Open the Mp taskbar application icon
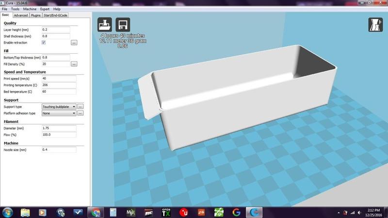Viewport: 388px width, 218px height. [x=130, y=212]
